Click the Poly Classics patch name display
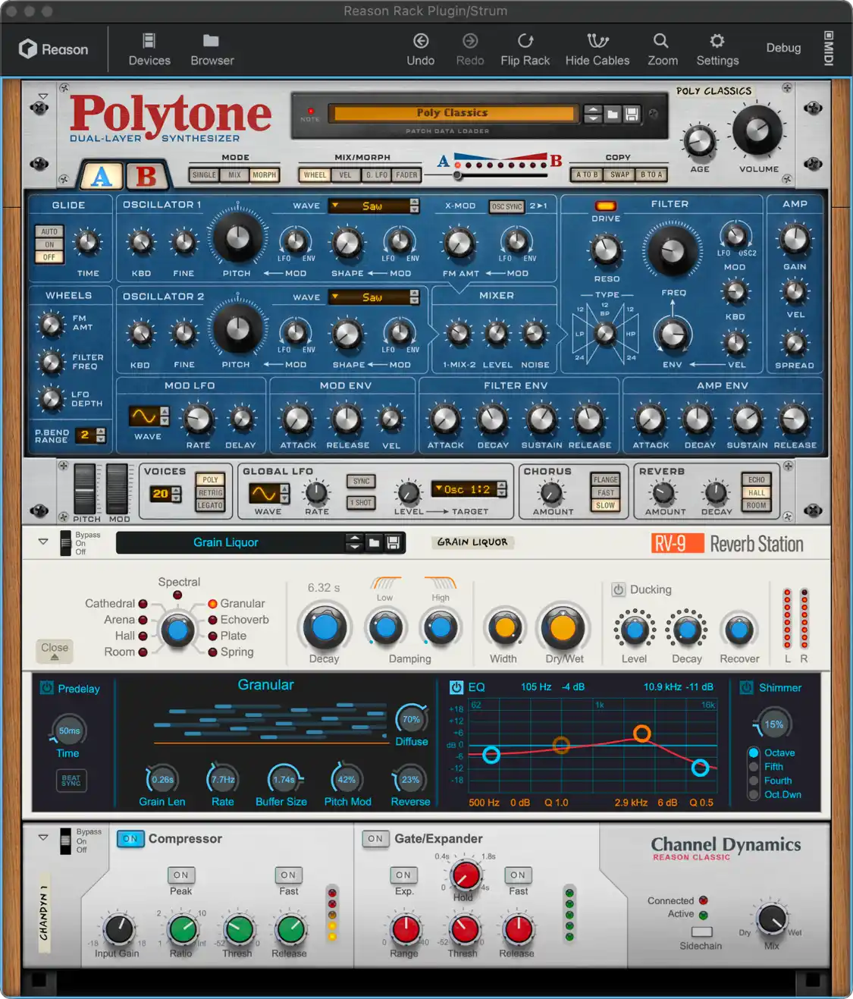 [x=453, y=113]
